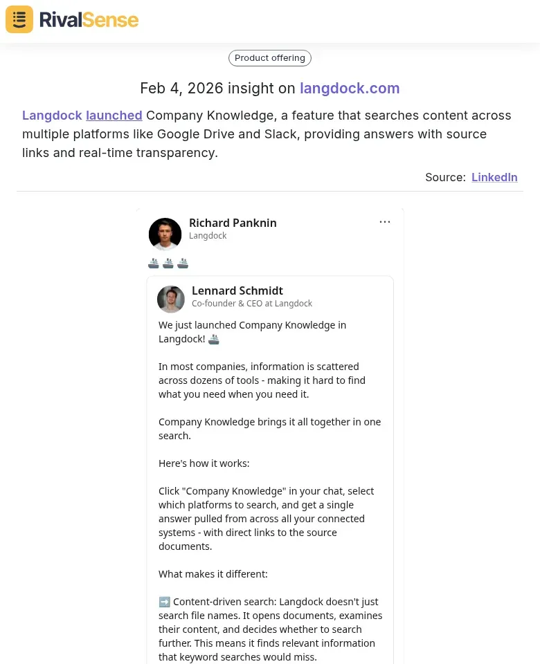The width and height of the screenshot is (540, 664).
Task: Click the Langdock link in the summary
Action: [52, 115]
